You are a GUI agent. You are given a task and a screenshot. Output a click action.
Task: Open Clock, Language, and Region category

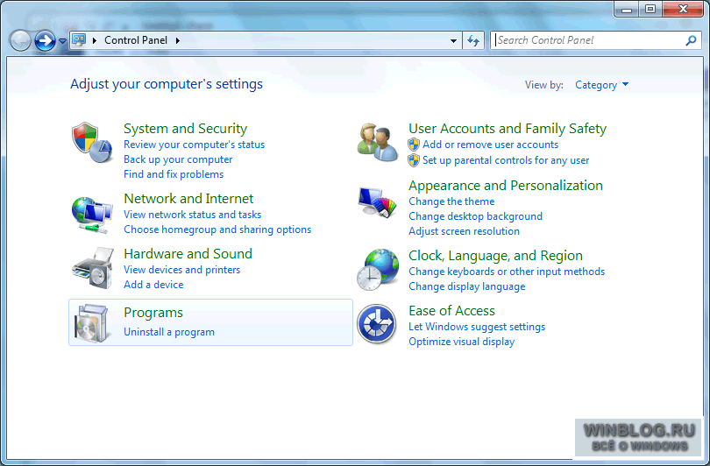(x=495, y=256)
